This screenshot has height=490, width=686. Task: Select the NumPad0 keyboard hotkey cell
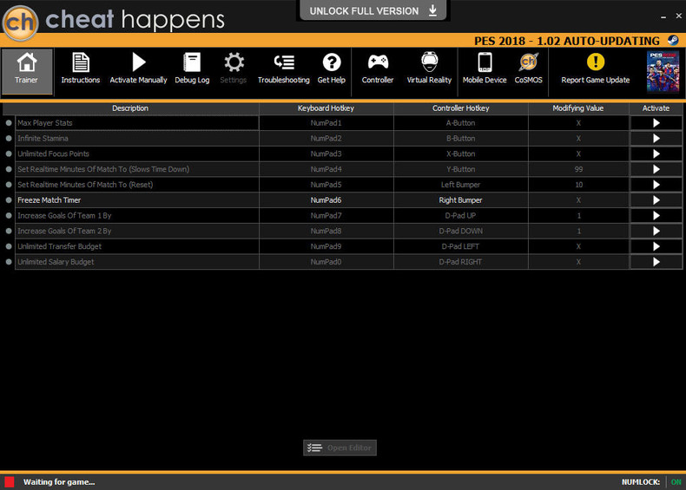click(326, 262)
